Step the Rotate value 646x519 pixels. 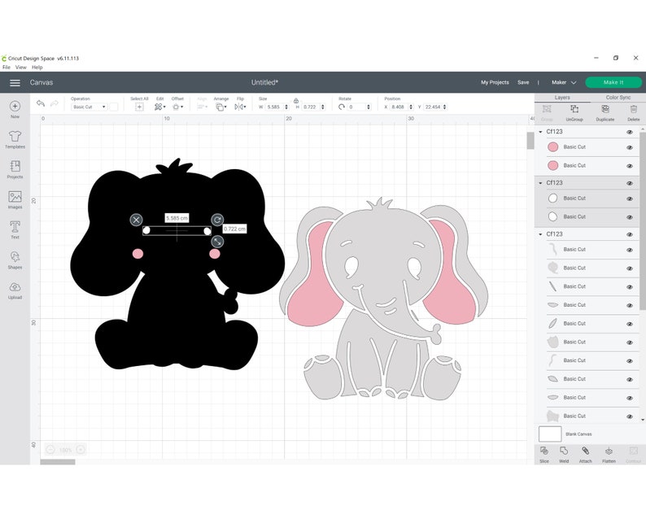(x=369, y=107)
